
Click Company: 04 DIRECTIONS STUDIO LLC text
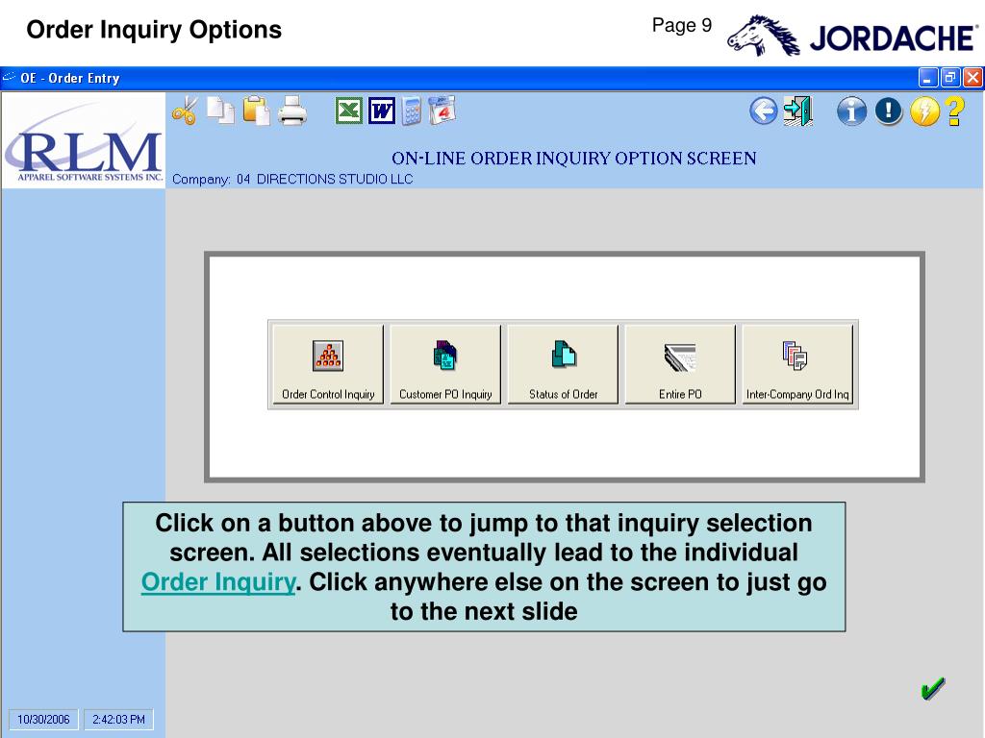click(x=292, y=180)
